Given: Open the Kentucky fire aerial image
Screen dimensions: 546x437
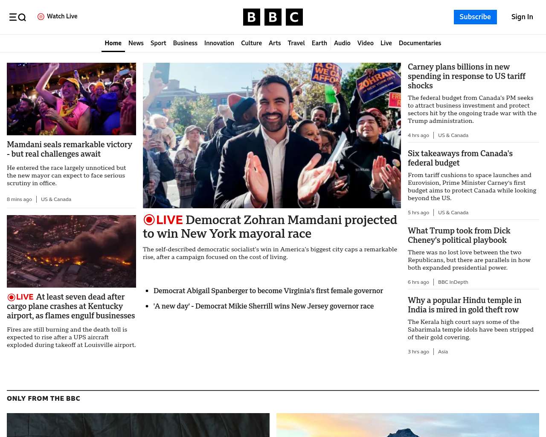Looking at the screenshot, I should [x=71, y=251].
